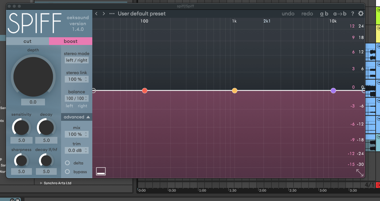This screenshot has width=380, height=201.
Task: Open the question mark help
Action: (352, 14)
